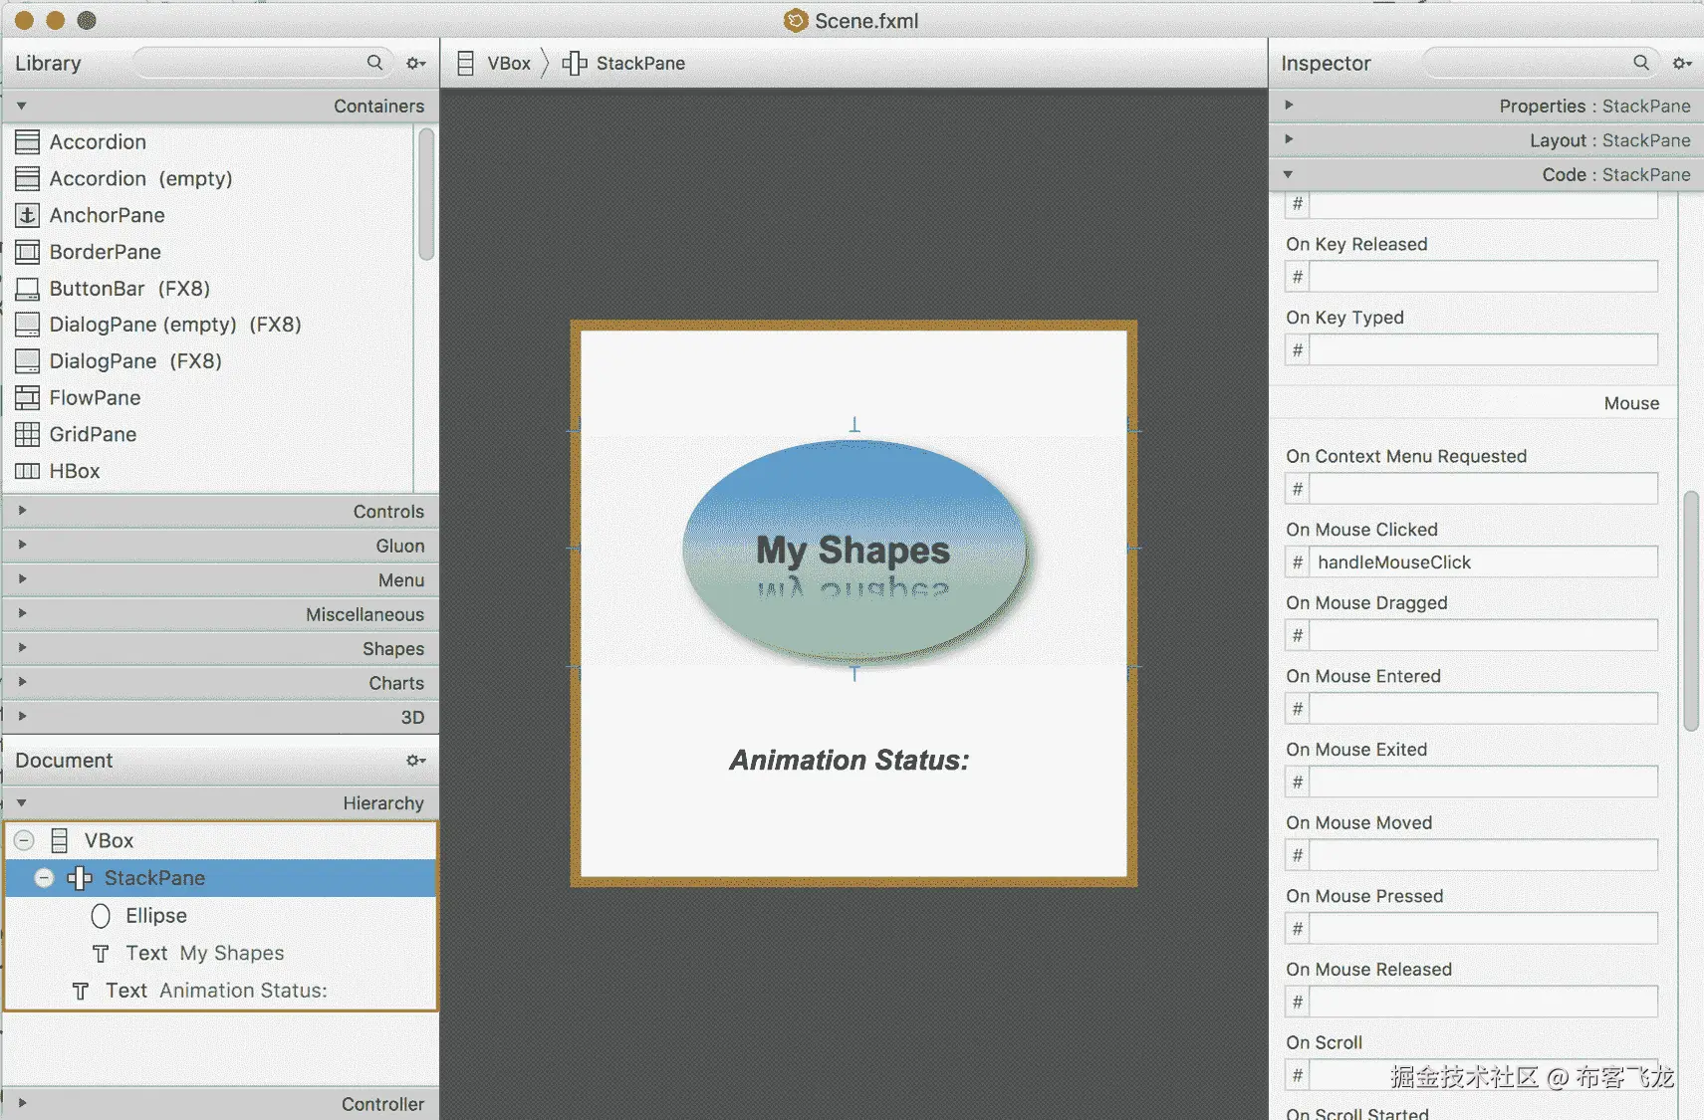Screen dimensions: 1704x1120
Task: Click the Inspector panel scrollbar
Action: (1691, 611)
